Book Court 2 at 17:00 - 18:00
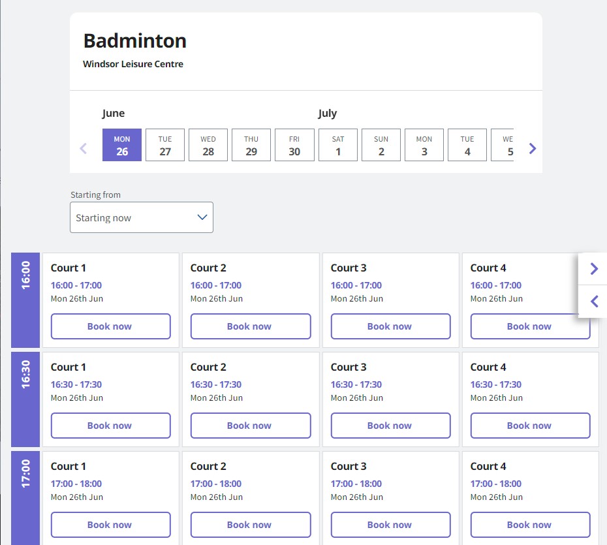This screenshot has width=607, height=545. [x=251, y=525]
